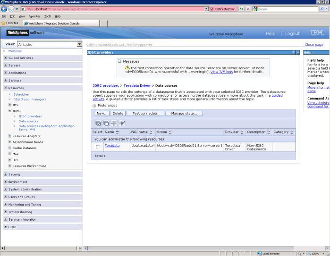Click the Welcome navigation link
Viewport: 330px width, 256px height.
(x=15, y=51)
